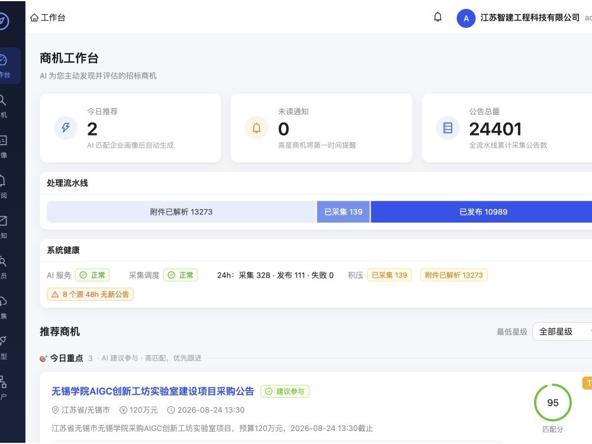The width and height of the screenshot is (592, 444).
Task: Click the '全流水线累计采集公告数' caption
Action: click(x=508, y=146)
